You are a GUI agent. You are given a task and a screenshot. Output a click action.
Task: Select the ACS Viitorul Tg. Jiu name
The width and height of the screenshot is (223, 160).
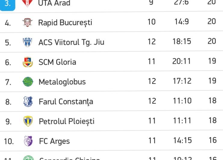[71, 42]
